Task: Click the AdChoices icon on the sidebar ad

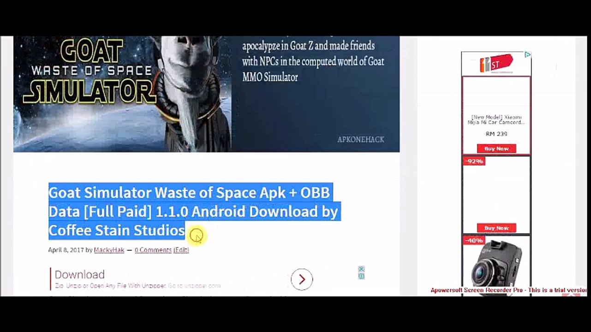Action: 527,55
